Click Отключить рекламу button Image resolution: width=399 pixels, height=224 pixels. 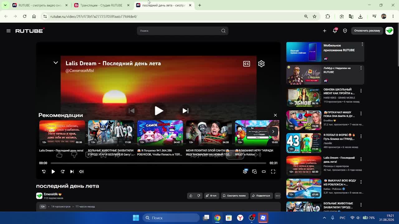point(367,31)
